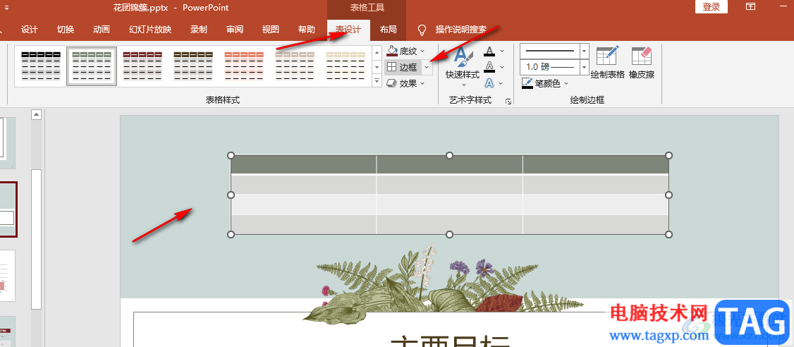Click the bottom-right table resize handle
The image size is (794, 347).
[x=668, y=234]
